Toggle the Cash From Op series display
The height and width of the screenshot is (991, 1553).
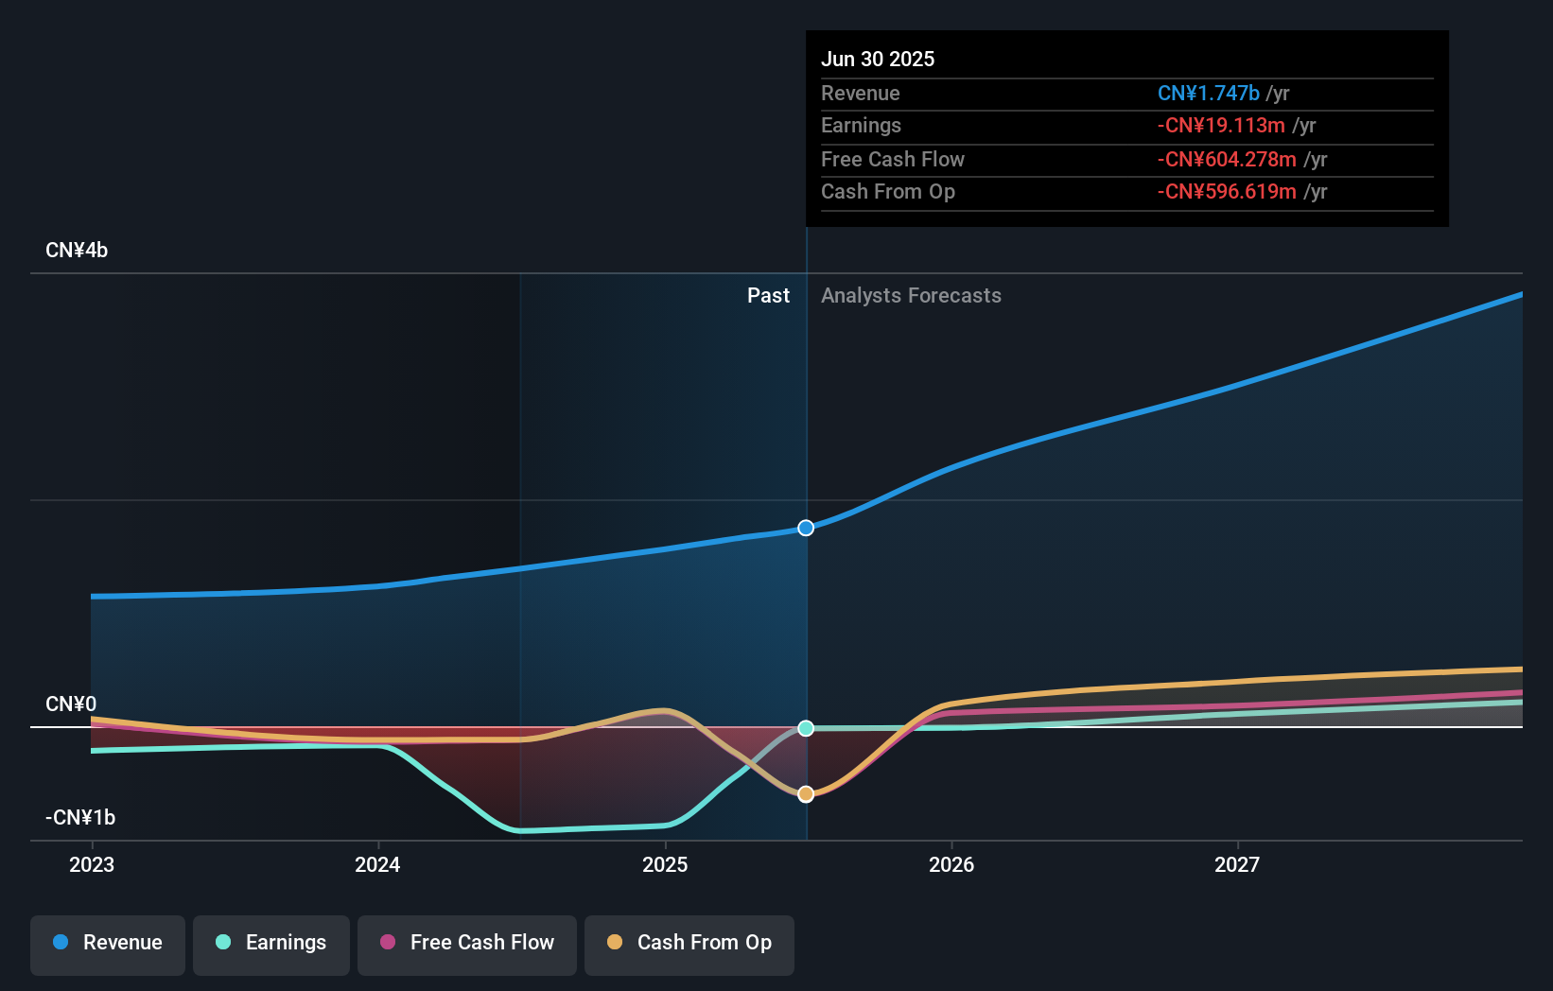pos(689,945)
